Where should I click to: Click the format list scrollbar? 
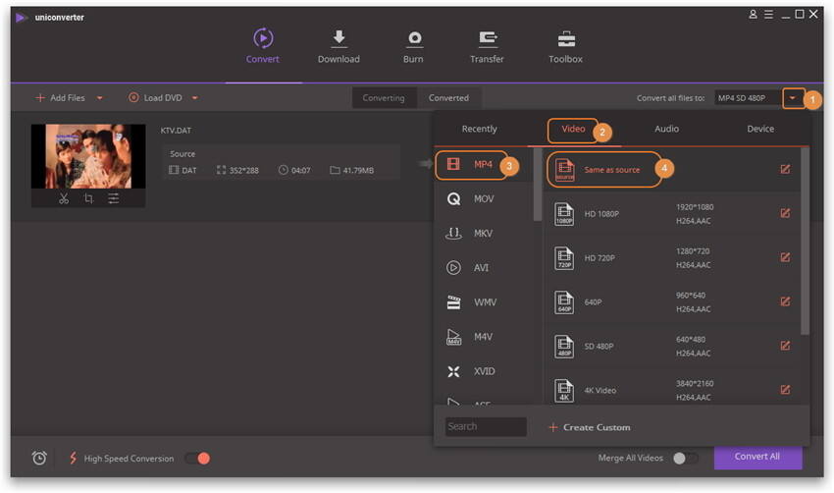click(538, 185)
